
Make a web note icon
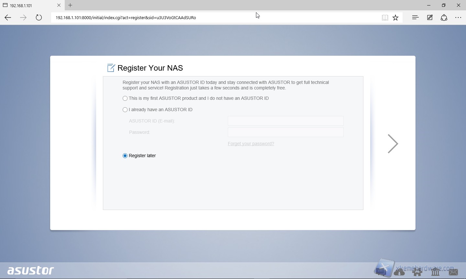[430, 17]
